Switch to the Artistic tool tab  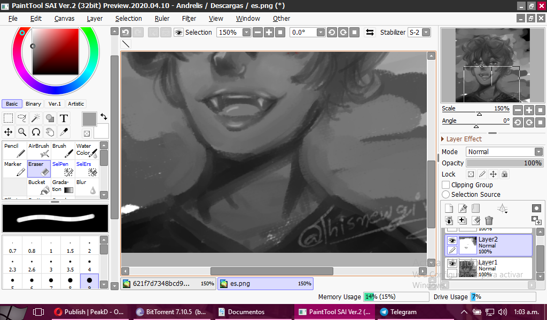pos(76,104)
